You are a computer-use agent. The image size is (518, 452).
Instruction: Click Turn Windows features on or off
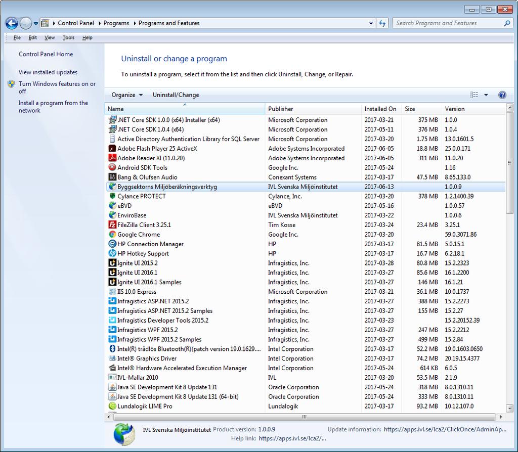[57, 87]
